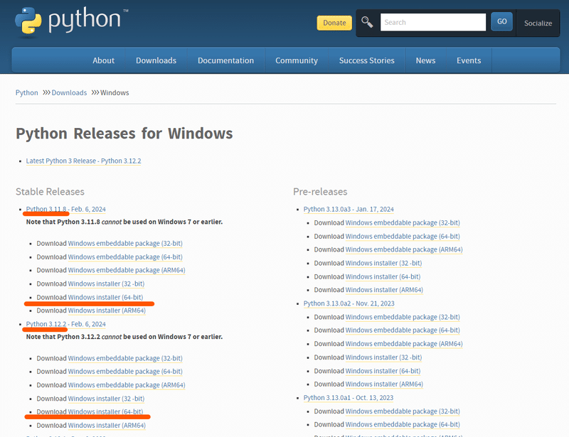Image resolution: width=569 pixels, height=437 pixels.
Task: Click the Downloads breadcrumb link
Action: pyautogui.click(x=69, y=93)
